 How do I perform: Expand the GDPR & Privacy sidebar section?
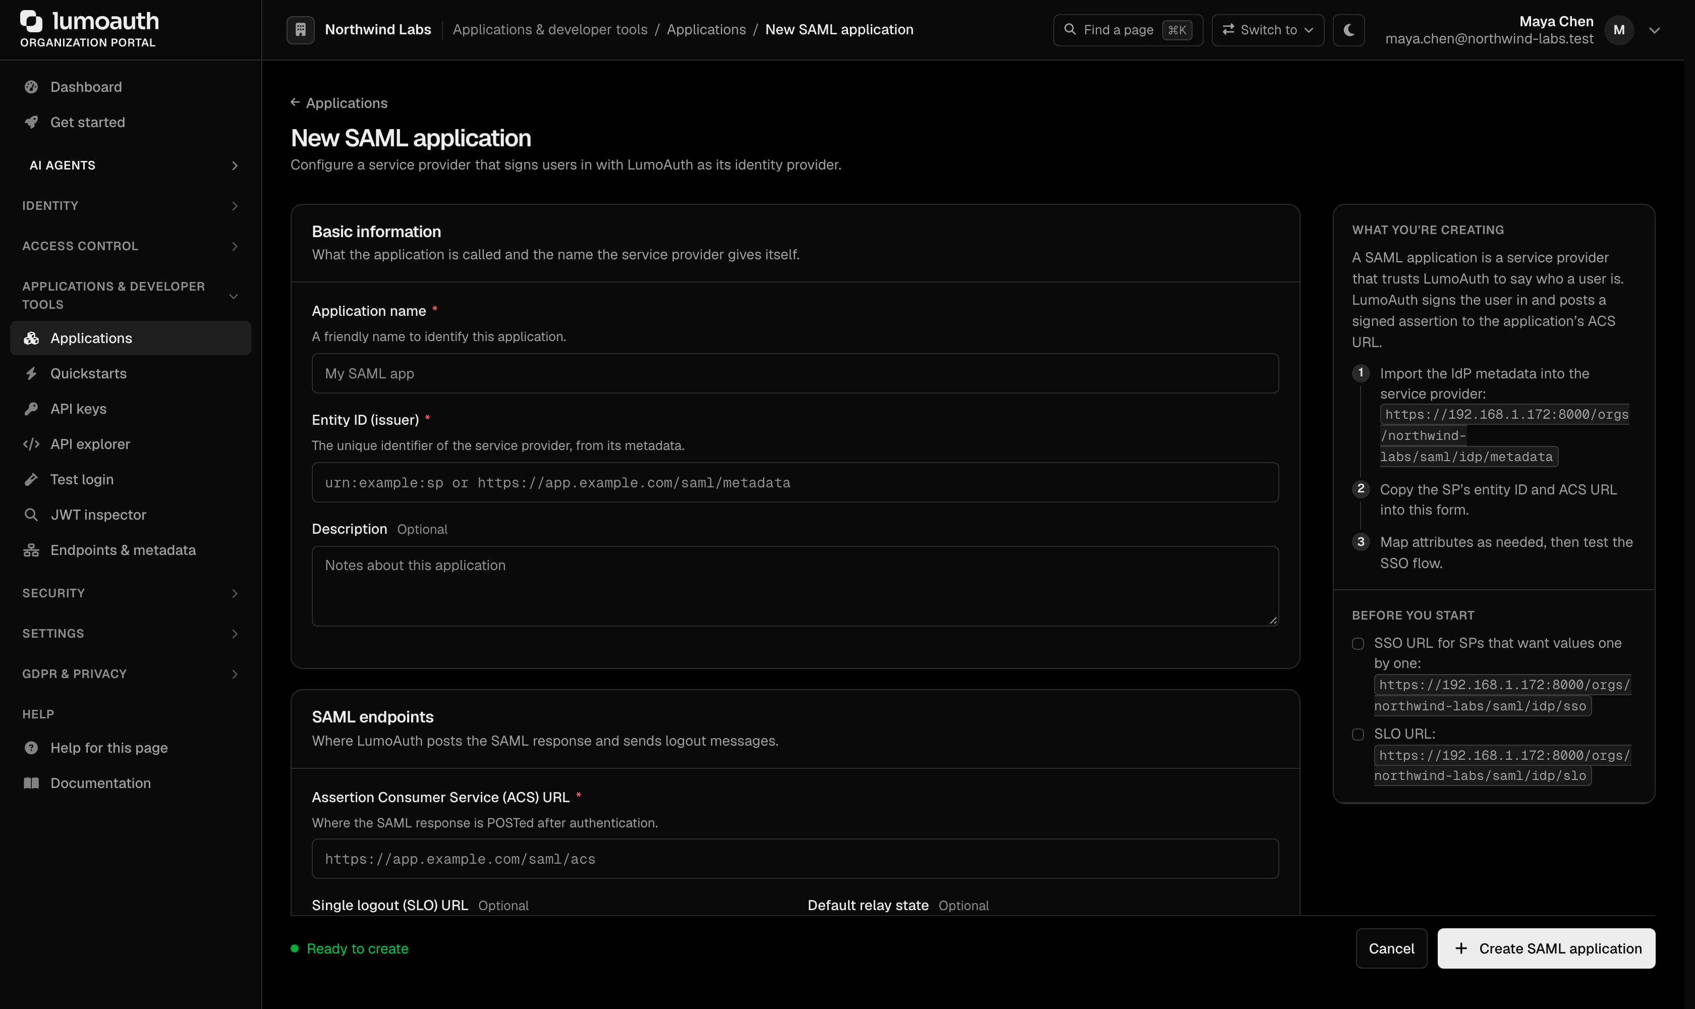(x=131, y=675)
